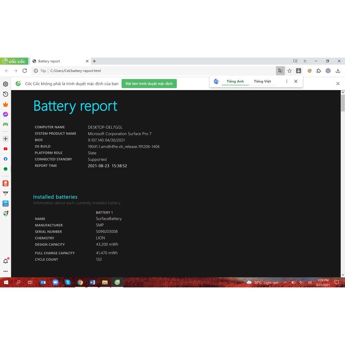Open Spotify from the sidebar
Image resolution: width=345 pixels, height=345 pixels.
pos(5,169)
